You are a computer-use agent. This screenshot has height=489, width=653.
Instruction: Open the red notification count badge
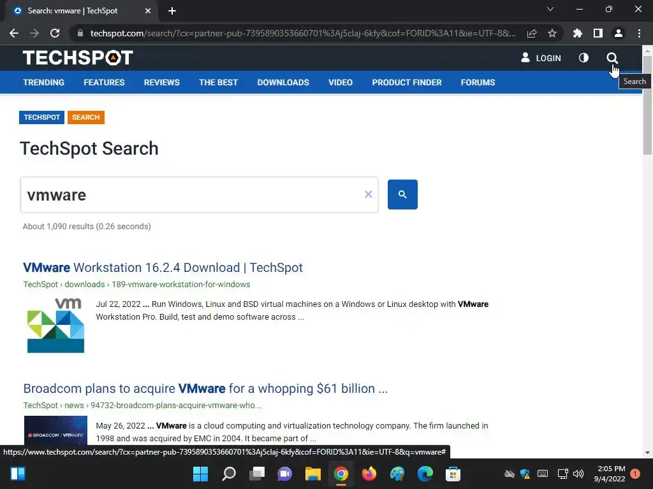635,473
